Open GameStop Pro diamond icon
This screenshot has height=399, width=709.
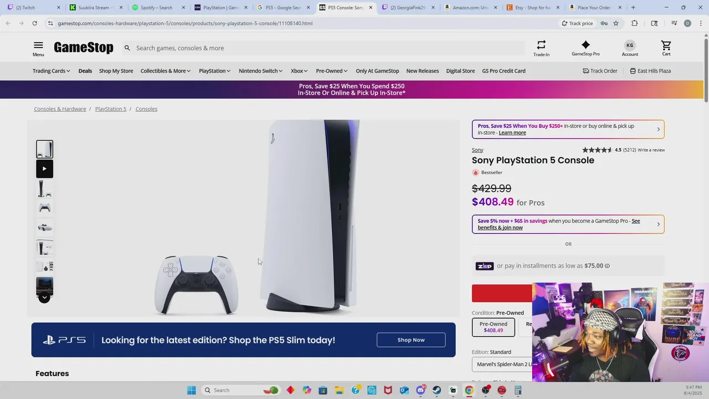point(585,49)
